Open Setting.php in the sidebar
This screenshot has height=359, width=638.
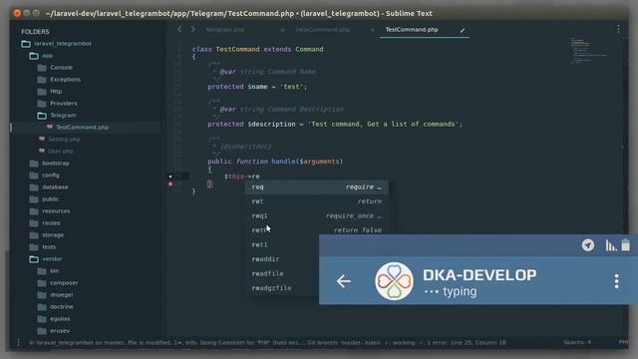tap(60, 140)
